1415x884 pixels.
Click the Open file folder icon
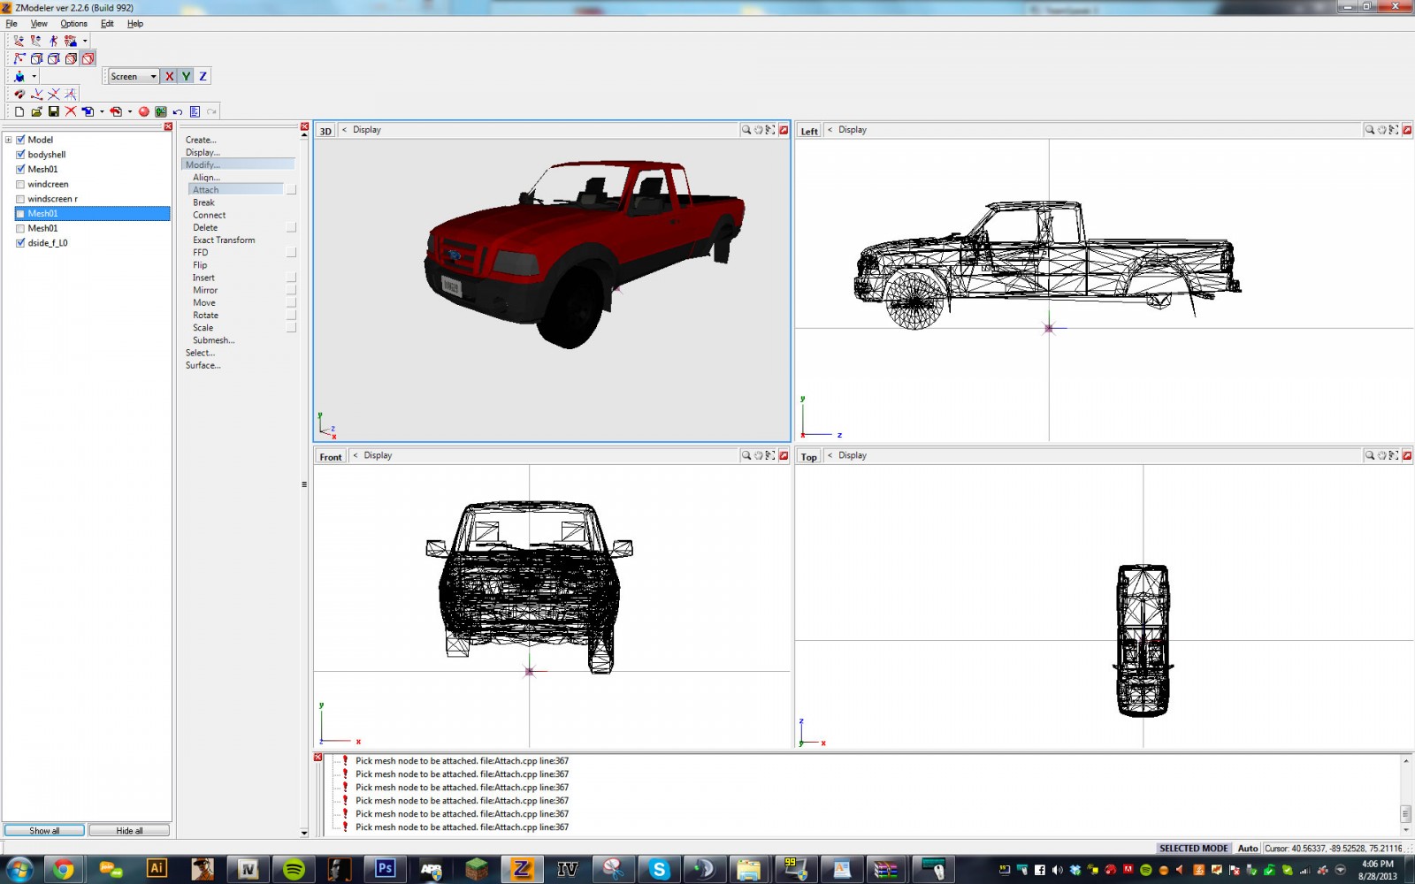click(x=36, y=111)
